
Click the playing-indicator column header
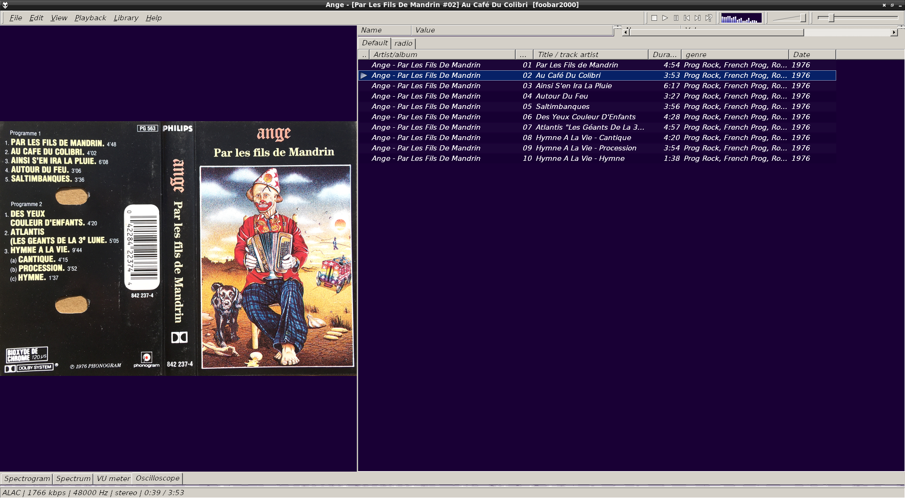point(364,55)
